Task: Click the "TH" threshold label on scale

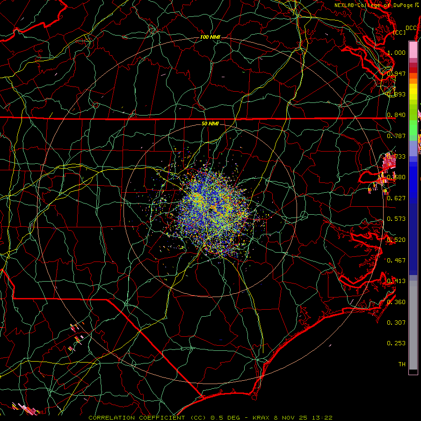Action: 402,364
